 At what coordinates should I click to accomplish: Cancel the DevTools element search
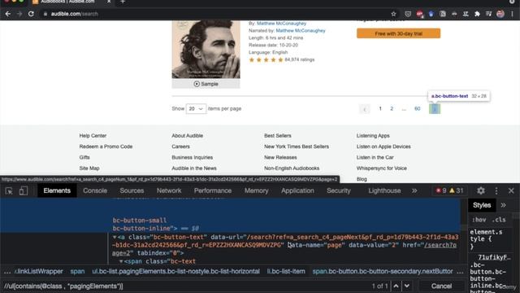point(441,286)
